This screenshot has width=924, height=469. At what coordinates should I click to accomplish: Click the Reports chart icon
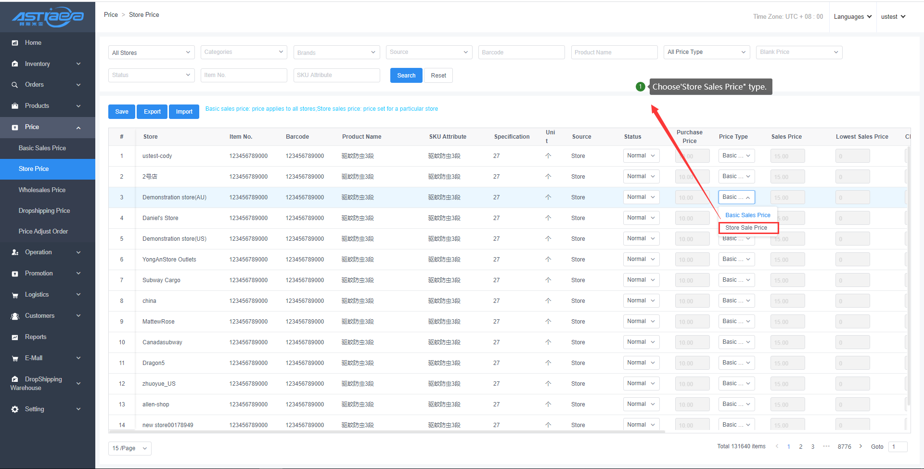[x=15, y=337]
